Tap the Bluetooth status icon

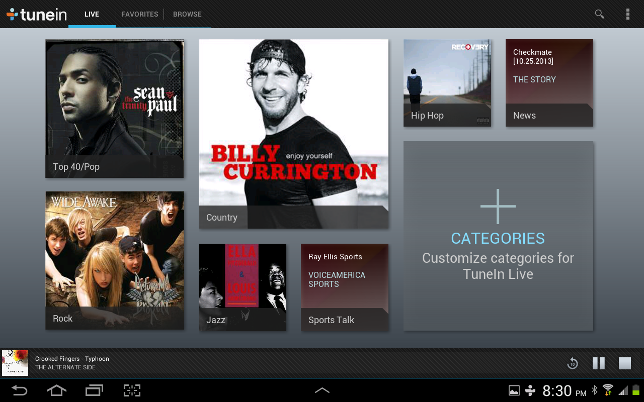point(594,390)
